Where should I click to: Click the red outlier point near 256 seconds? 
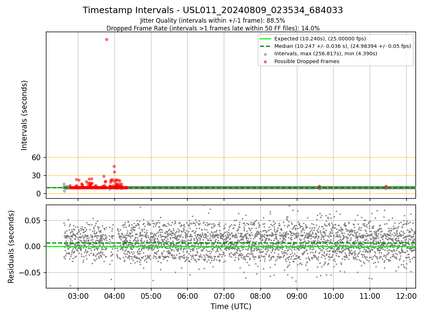[106, 39]
